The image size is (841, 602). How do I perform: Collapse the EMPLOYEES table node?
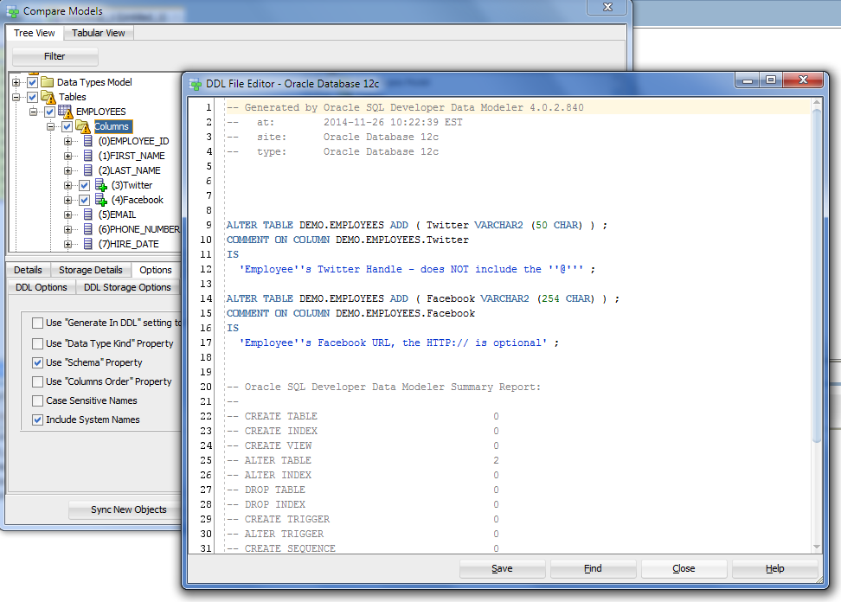point(33,112)
